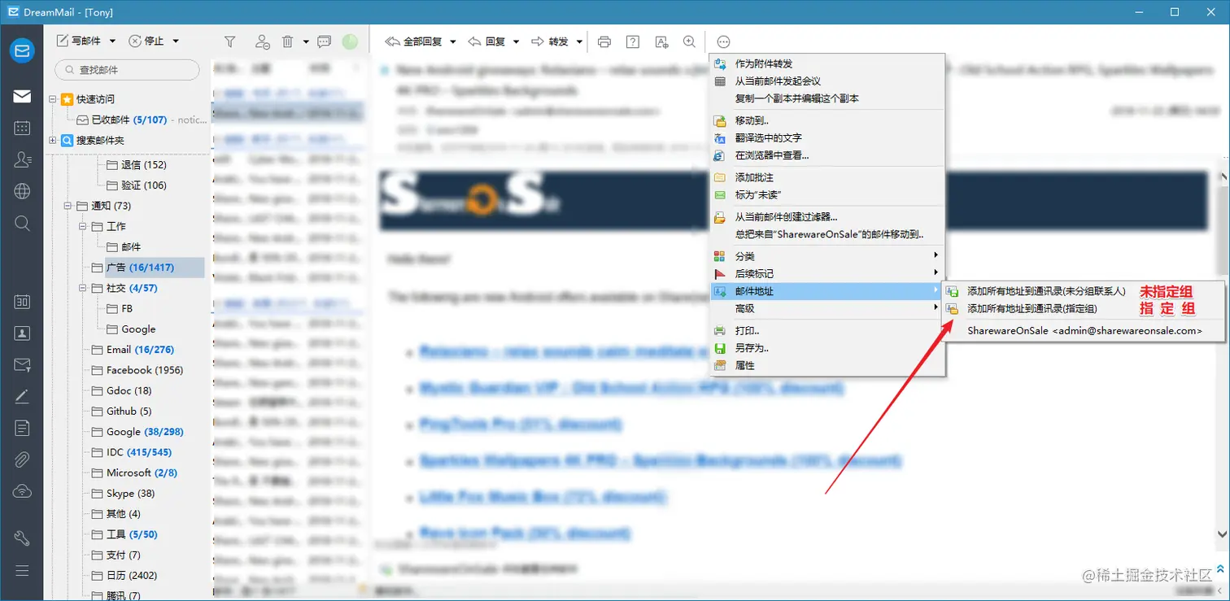
Task: Open the 写邮件 dropdown arrow
Action: (112, 41)
